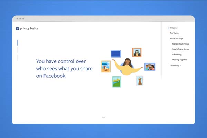
Task: Click the dog picture frame
Action: [x=139, y=80]
